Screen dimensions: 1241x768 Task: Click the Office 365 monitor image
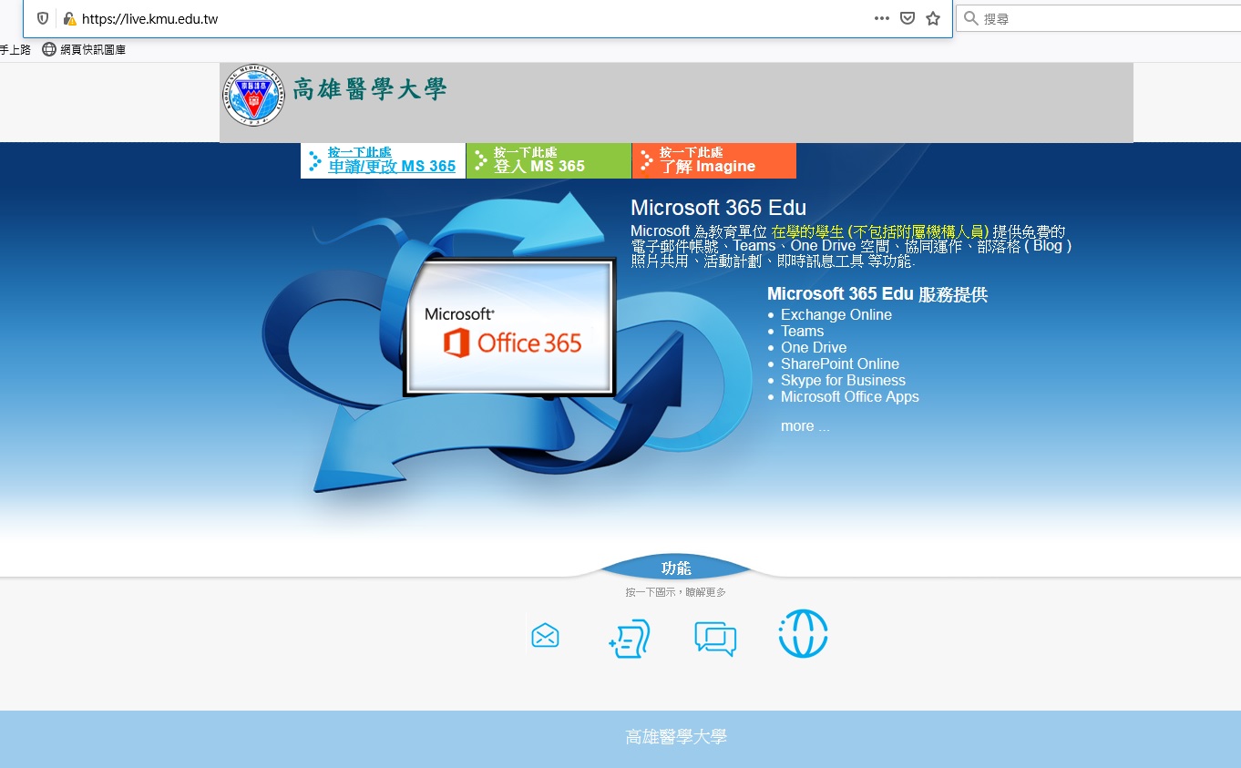pyautogui.click(x=509, y=328)
